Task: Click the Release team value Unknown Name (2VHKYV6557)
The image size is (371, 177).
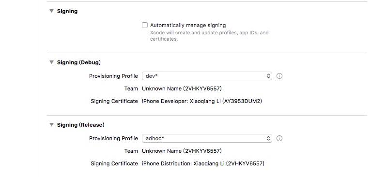Action: tap(182, 151)
